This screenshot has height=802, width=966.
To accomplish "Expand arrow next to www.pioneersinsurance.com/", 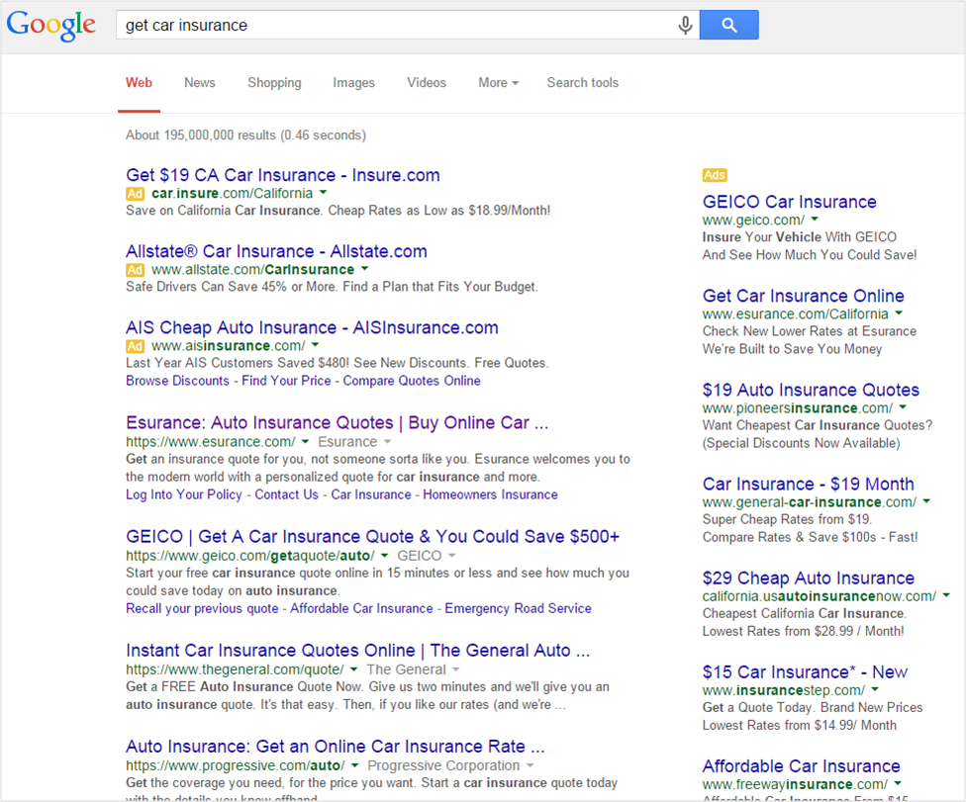I will click(x=903, y=406).
